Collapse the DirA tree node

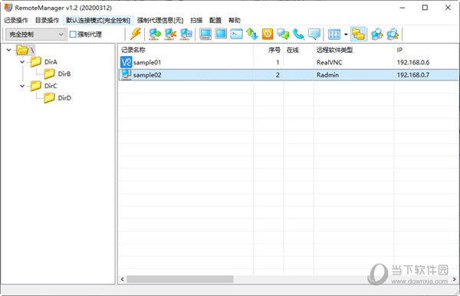click(x=22, y=62)
